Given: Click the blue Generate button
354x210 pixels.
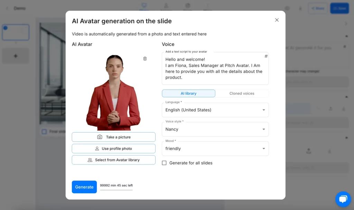Looking at the screenshot, I should [84, 187].
